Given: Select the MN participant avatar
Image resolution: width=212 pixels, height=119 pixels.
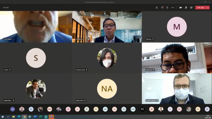Looking at the screenshot, I should [x=49, y=109].
